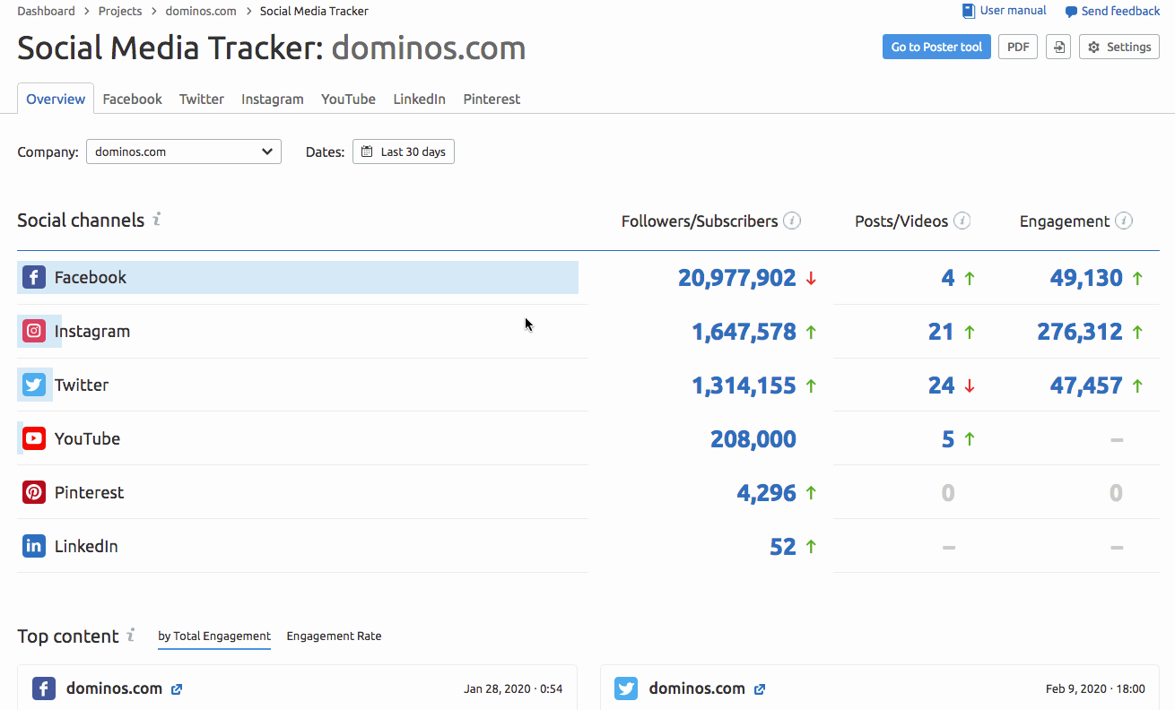Click the Jan 28, 2020 · 0:54 timestamp
The height and width of the screenshot is (710, 1175).
[x=513, y=689]
